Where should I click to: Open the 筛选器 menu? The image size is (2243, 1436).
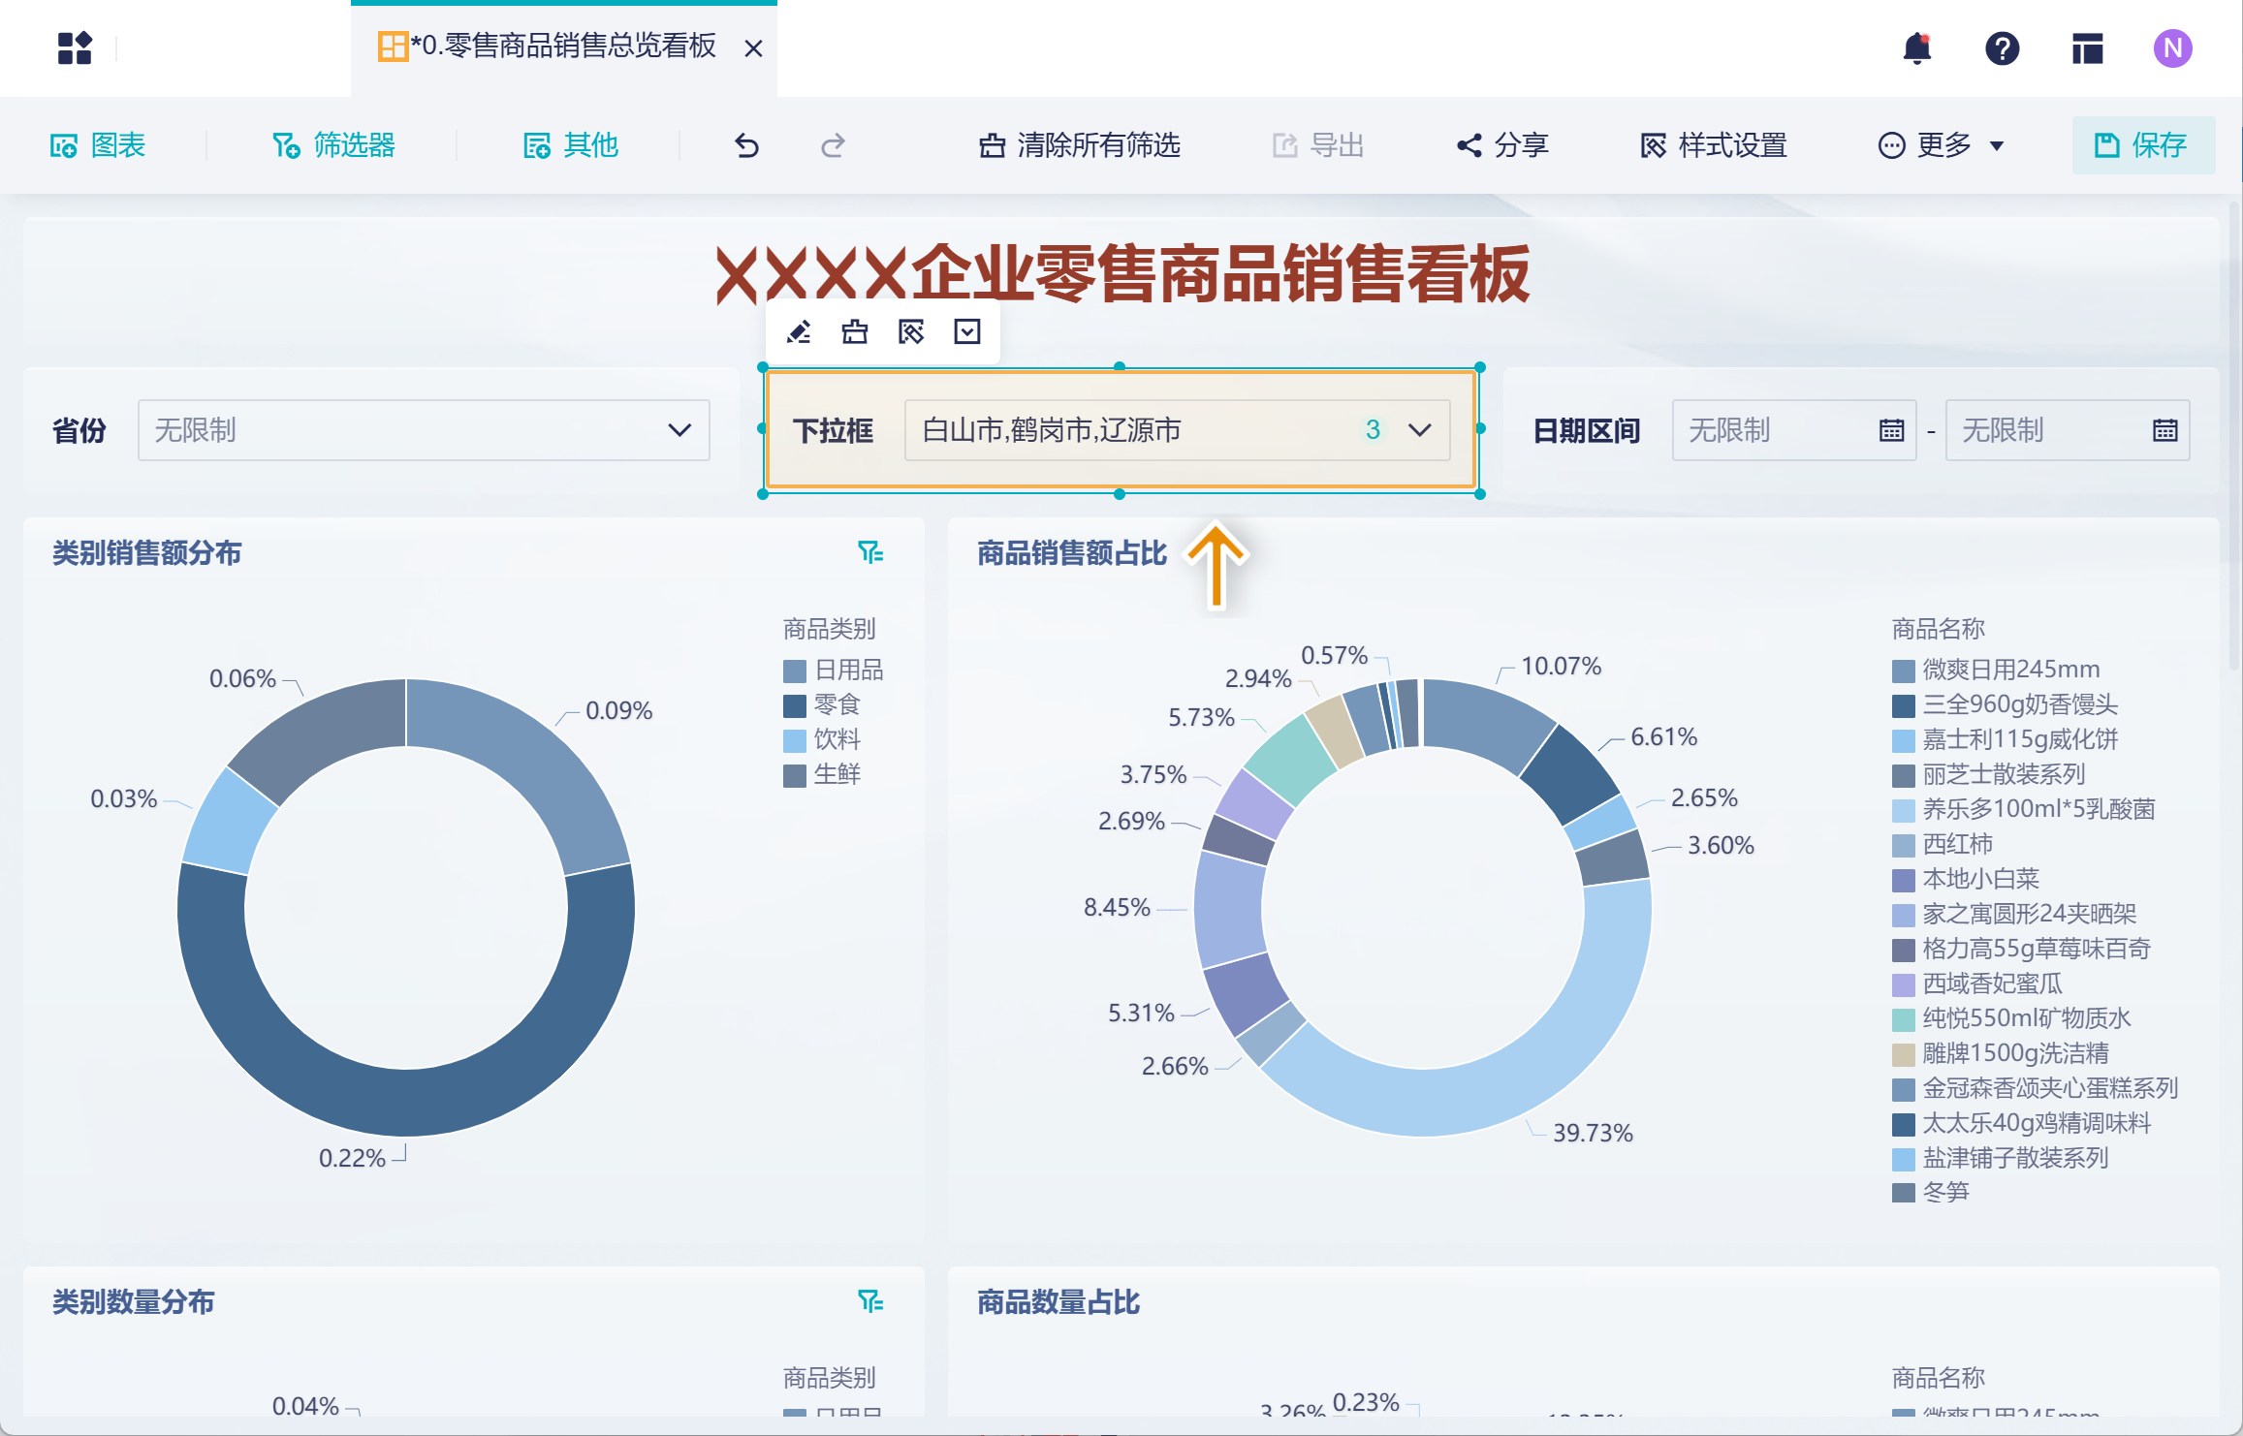coord(333,145)
